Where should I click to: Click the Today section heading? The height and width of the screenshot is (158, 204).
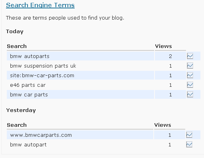click(15, 32)
